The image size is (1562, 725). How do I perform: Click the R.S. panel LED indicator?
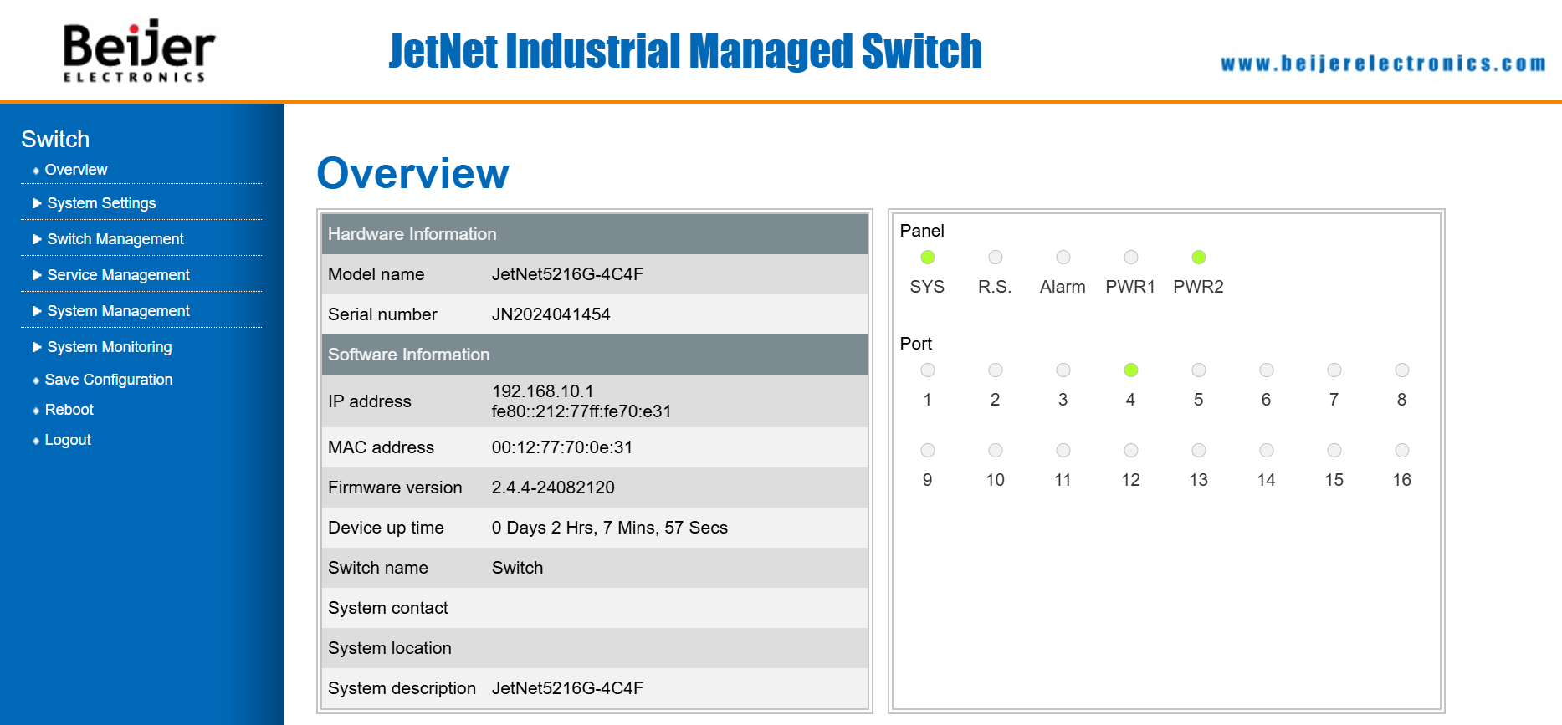(x=995, y=258)
